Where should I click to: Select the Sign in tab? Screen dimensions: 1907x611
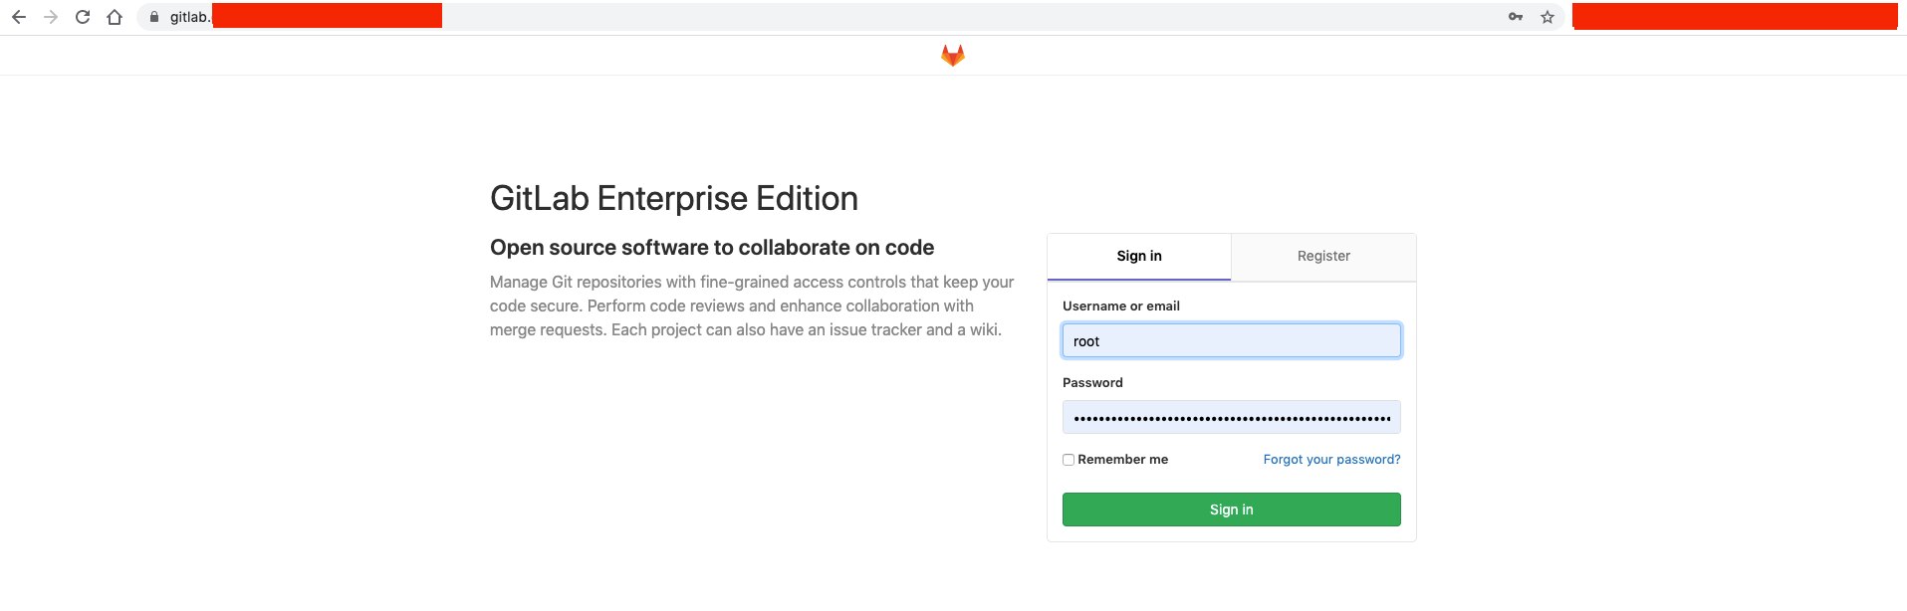pyautogui.click(x=1139, y=257)
